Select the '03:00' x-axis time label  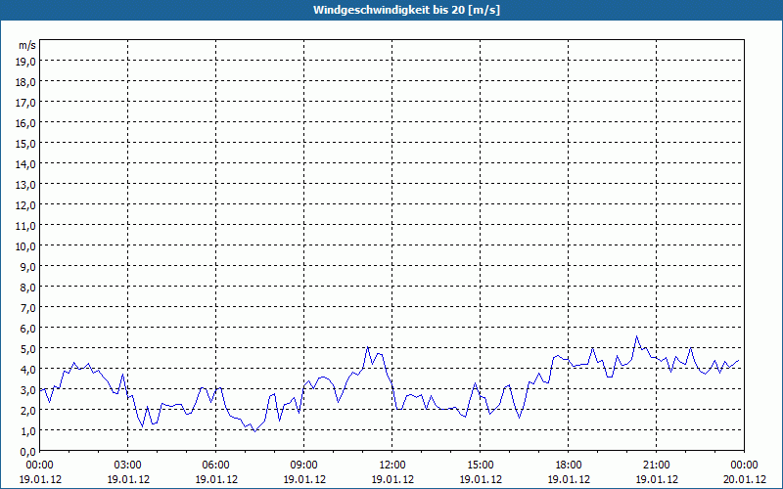[x=128, y=466]
